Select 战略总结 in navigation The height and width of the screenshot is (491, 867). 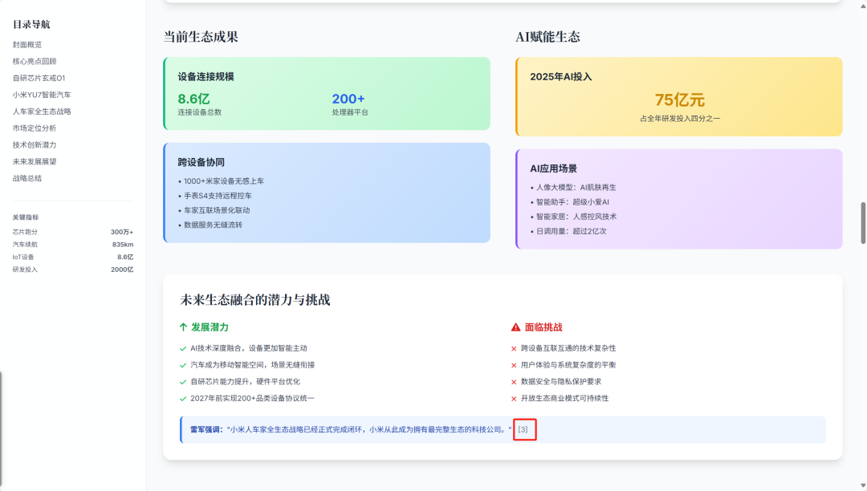click(27, 178)
